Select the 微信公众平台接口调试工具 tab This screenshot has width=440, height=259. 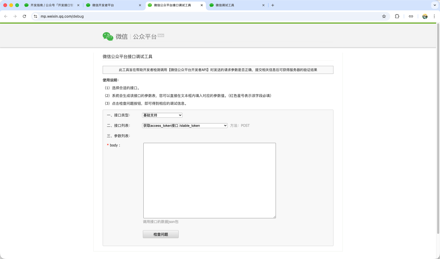coord(175,5)
